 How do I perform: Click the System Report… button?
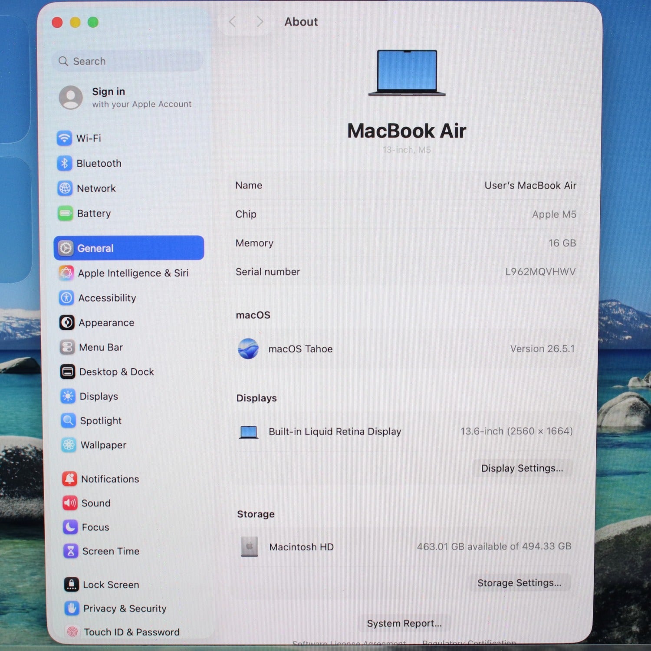click(x=404, y=623)
